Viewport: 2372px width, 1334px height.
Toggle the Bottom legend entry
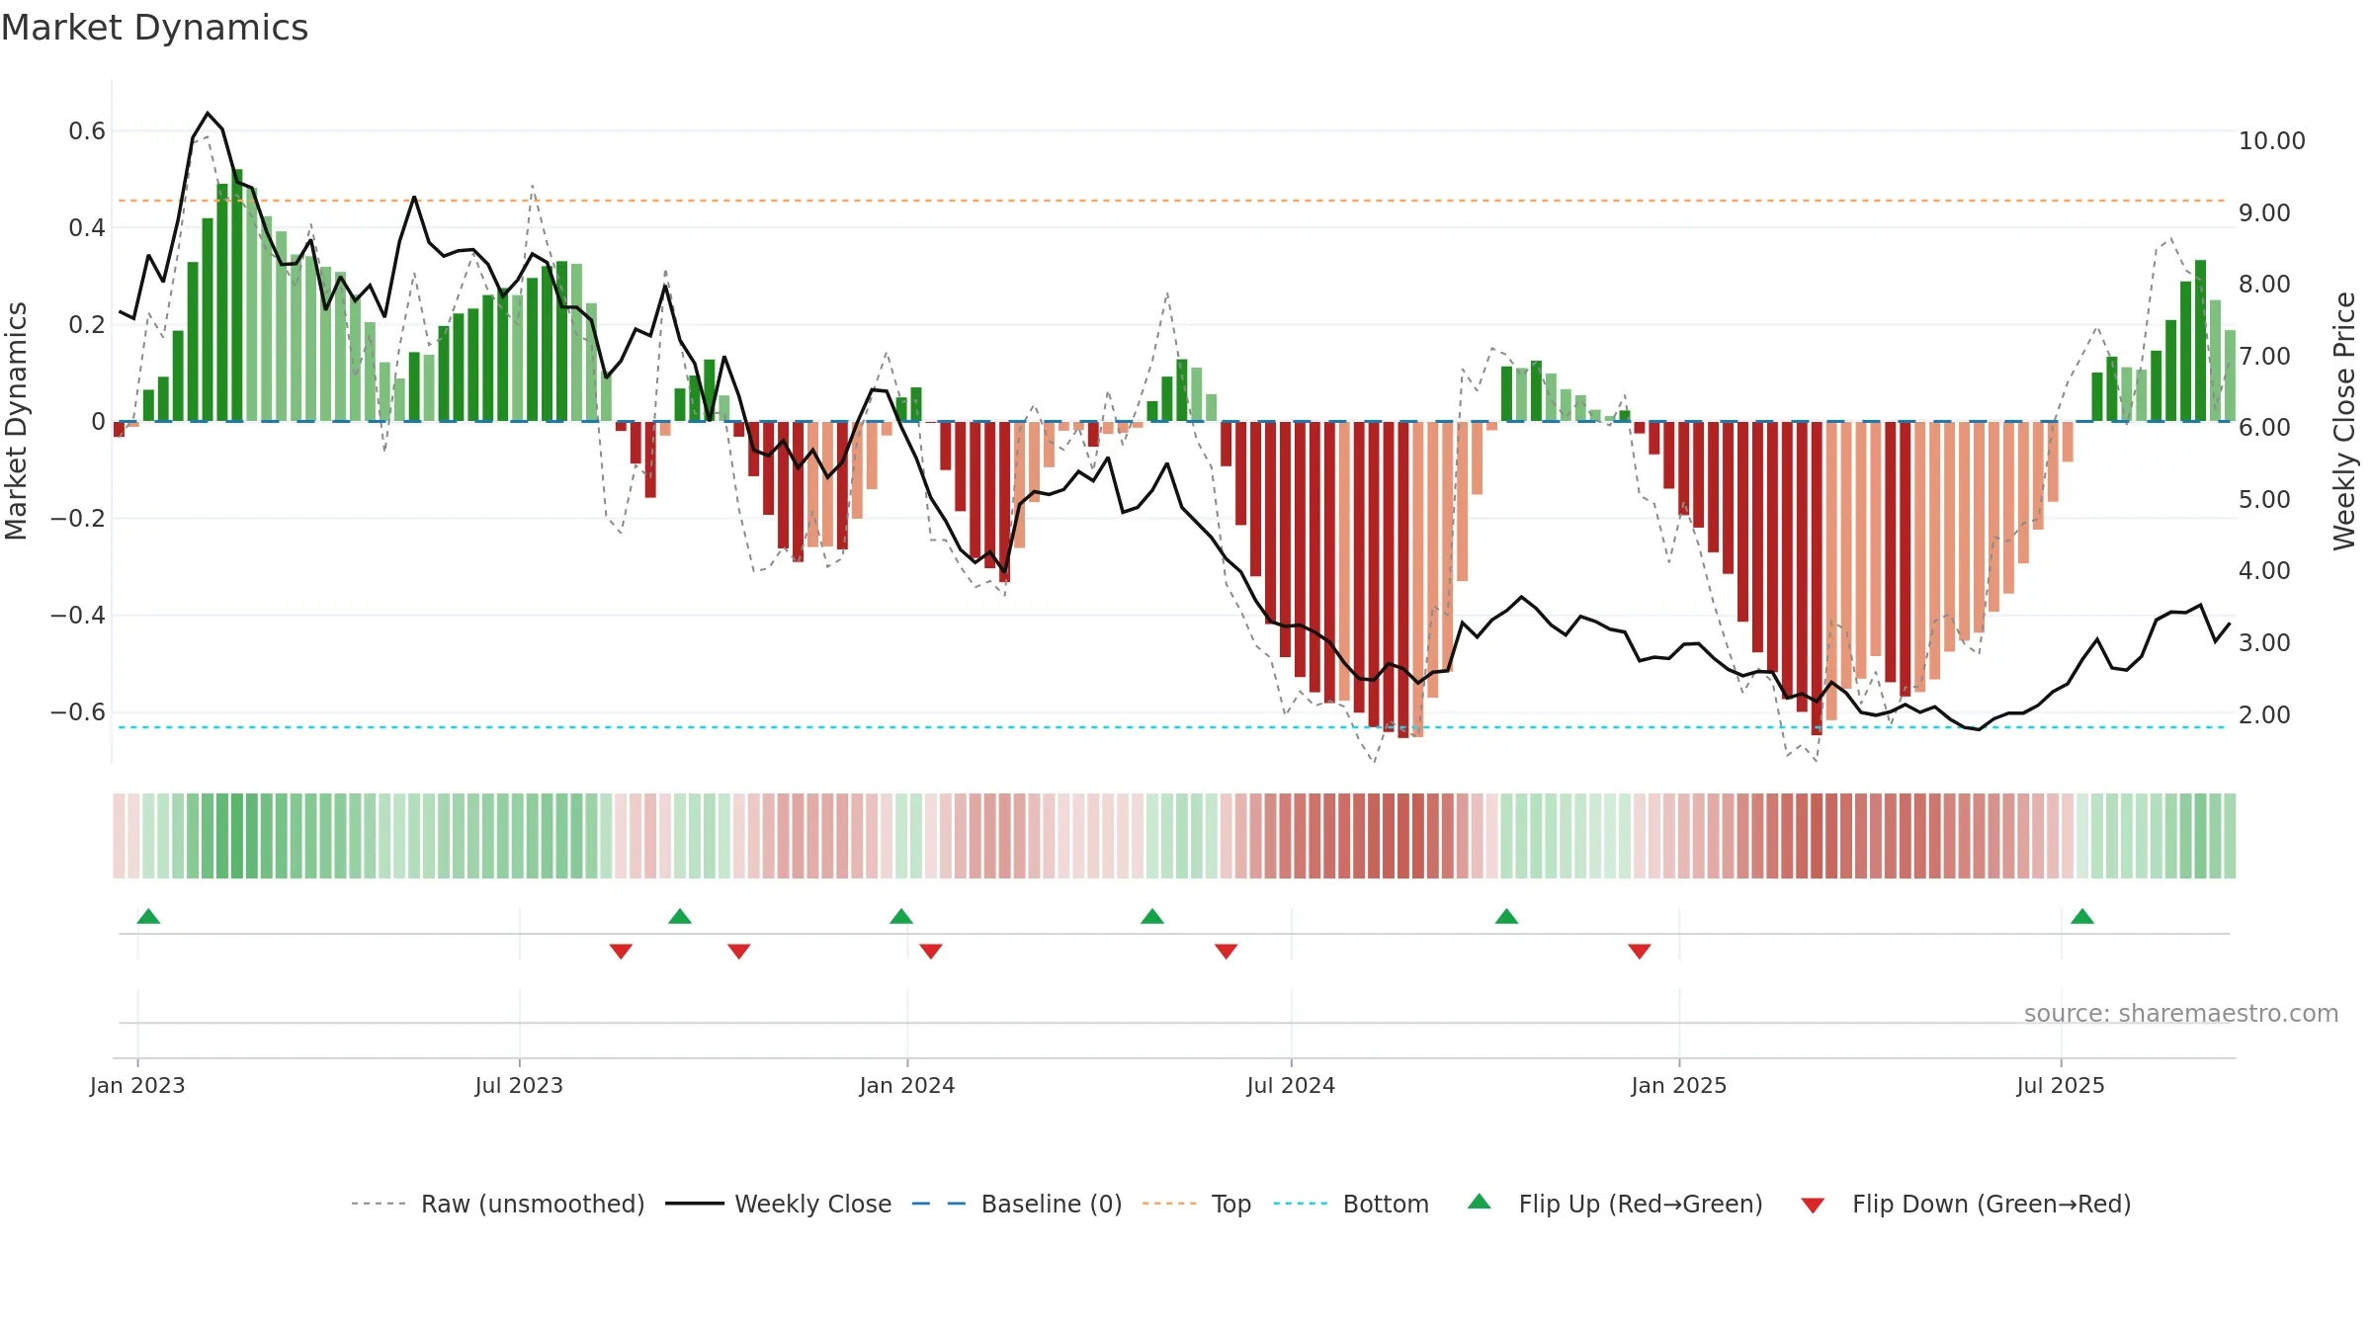tap(1351, 1204)
